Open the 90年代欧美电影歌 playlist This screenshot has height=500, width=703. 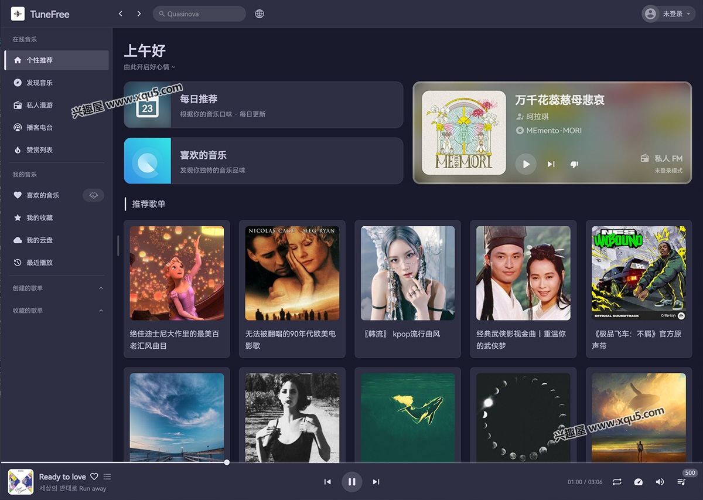[x=292, y=289]
